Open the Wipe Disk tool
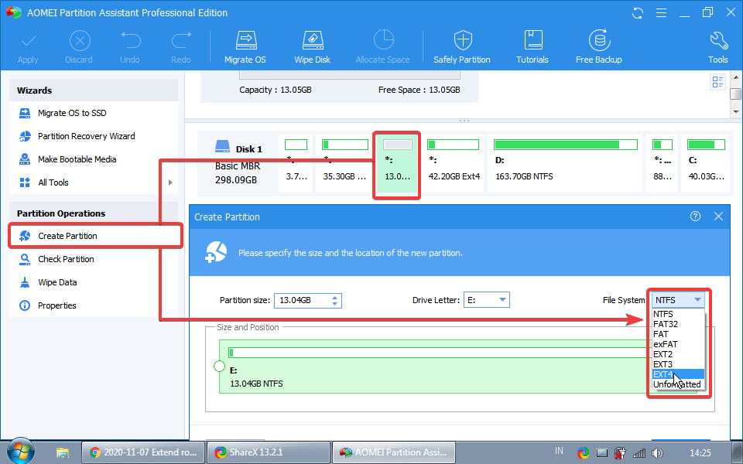The height and width of the screenshot is (464, 743). (x=313, y=47)
